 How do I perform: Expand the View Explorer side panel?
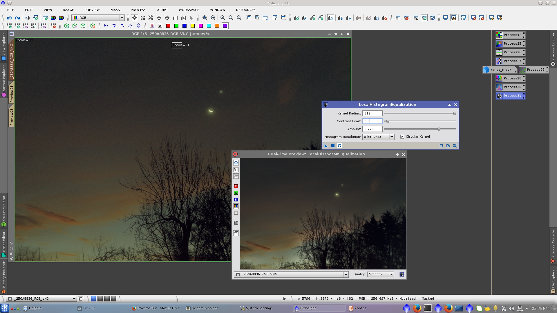coord(4,47)
